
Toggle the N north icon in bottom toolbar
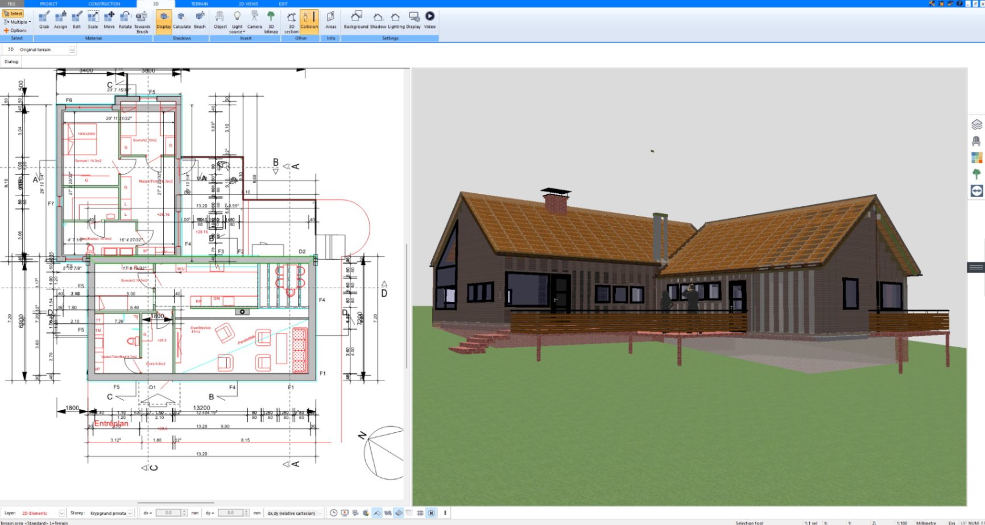pos(431,513)
